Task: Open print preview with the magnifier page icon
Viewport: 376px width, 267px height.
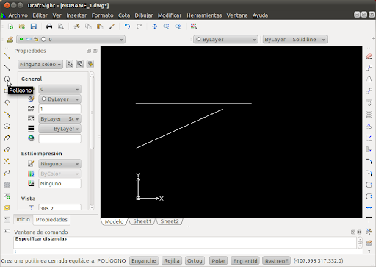Action: click(x=61, y=26)
